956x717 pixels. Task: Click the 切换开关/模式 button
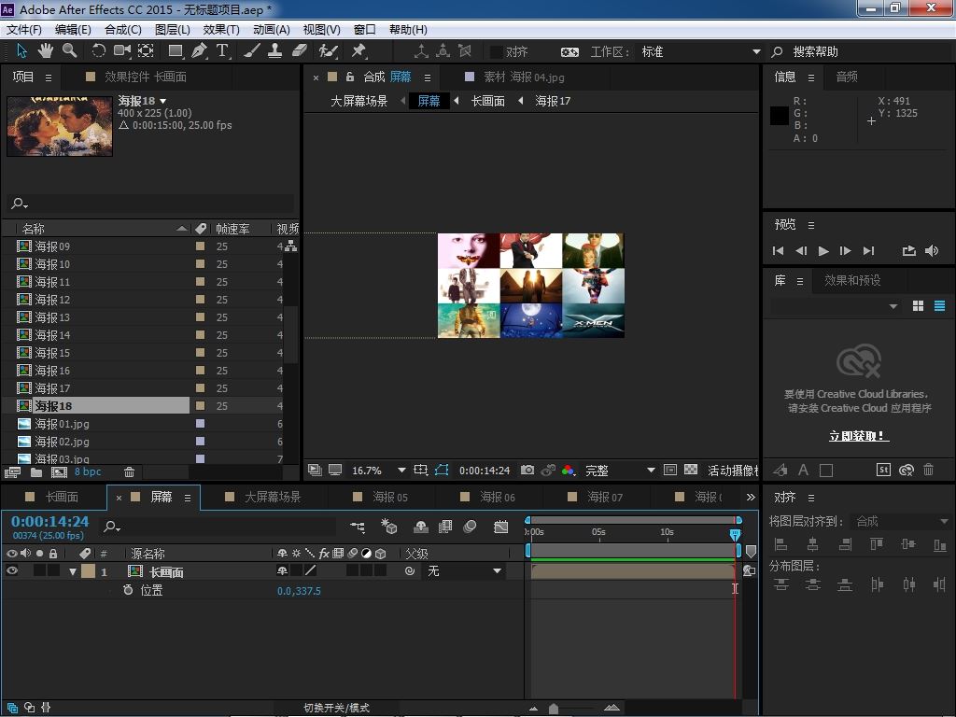click(336, 708)
